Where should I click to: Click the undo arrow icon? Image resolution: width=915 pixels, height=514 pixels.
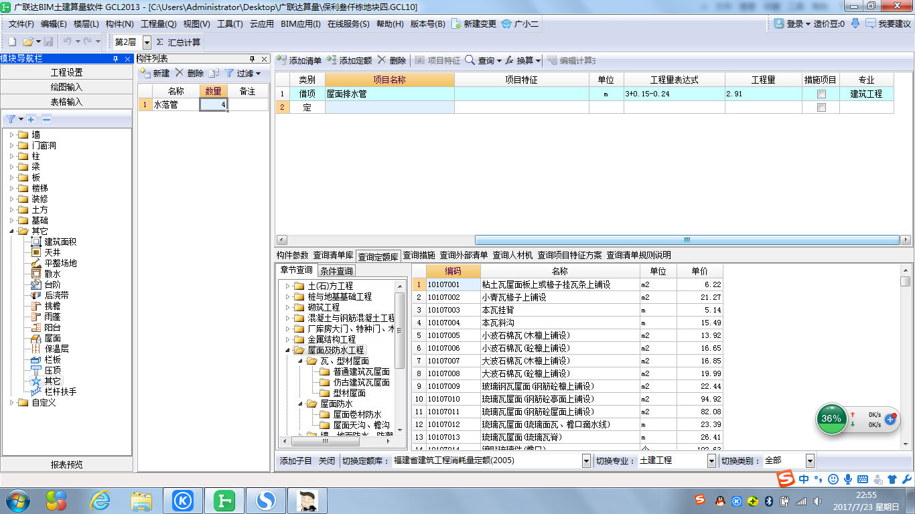[x=67, y=41]
